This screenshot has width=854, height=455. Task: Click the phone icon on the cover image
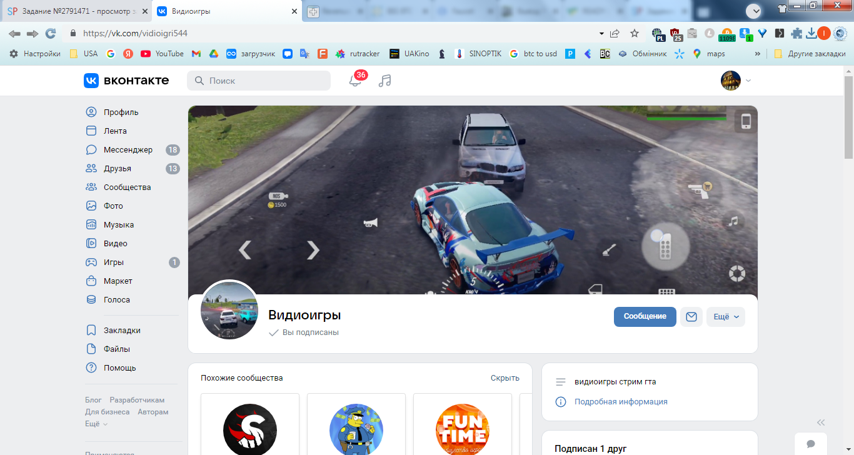click(x=746, y=121)
